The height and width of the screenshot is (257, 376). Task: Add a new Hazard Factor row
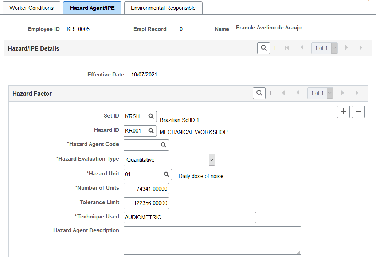(343, 112)
